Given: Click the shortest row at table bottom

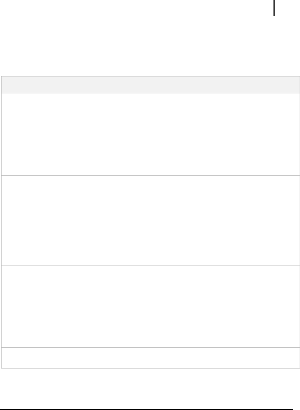Looking at the screenshot, I should (x=150, y=358).
